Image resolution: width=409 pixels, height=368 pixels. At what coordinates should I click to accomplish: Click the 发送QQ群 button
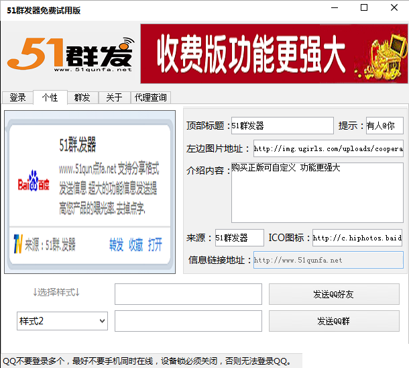point(334,321)
